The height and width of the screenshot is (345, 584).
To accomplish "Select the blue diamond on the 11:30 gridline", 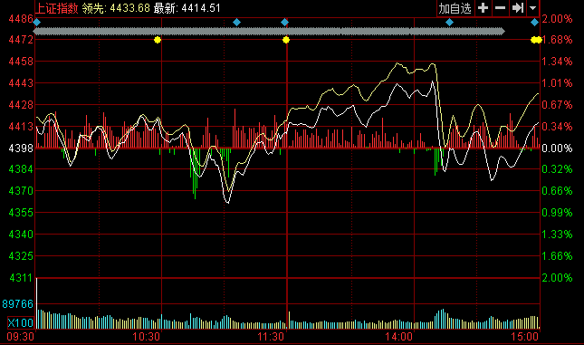I will coord(284,23).
